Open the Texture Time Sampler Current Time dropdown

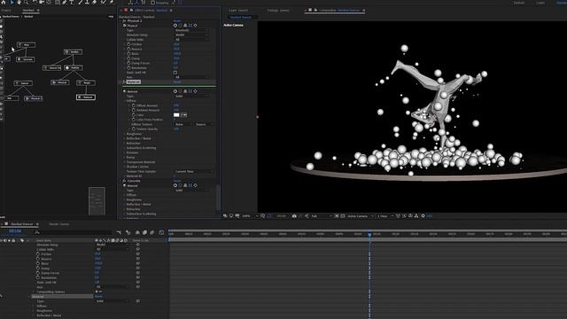coord(193,171)
